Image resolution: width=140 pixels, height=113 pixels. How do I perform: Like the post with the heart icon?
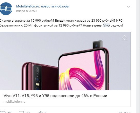coord(3,112)
